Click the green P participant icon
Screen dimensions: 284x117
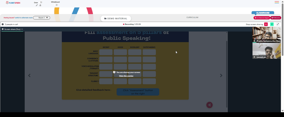click(x=272, y=24)
